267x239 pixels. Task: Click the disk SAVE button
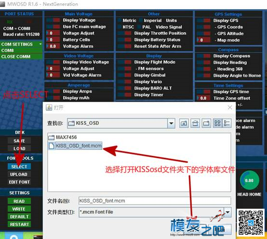[x=19, y=140]
